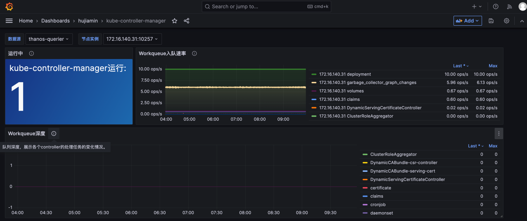527x221 pixels.
Task: Star the kube-controller-manager dashboard
Action: (x=174, y=21)
